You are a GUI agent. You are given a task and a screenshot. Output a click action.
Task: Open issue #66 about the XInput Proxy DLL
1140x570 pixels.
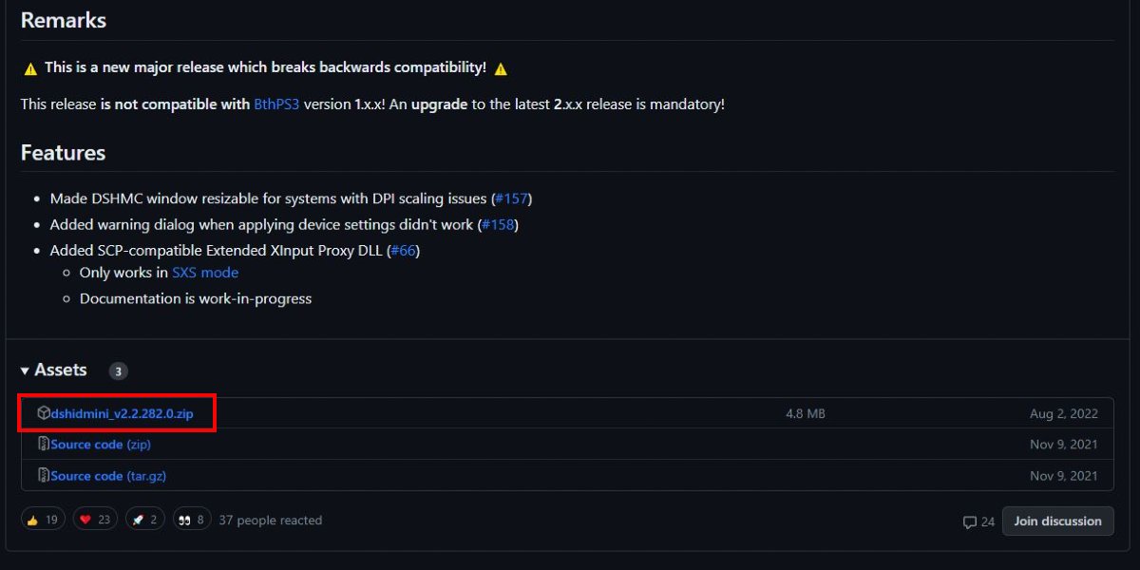coord(403,250)
